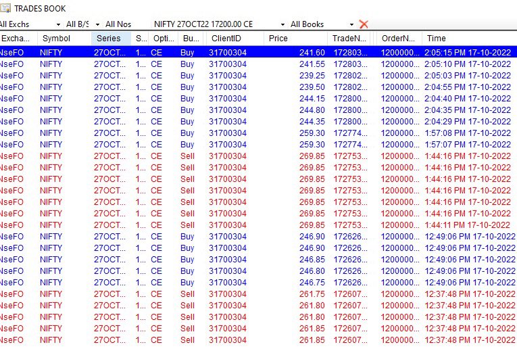Select the trade priced 246.85

(258, 260)
